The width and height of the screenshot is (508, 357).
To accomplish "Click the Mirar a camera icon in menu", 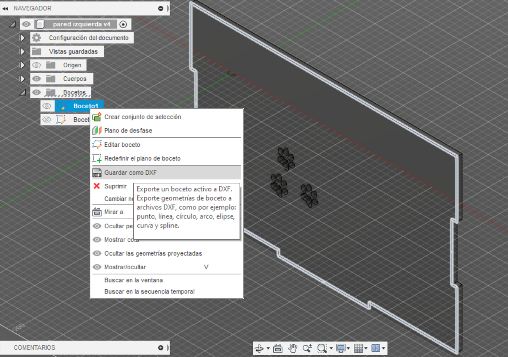I will 97,212.
